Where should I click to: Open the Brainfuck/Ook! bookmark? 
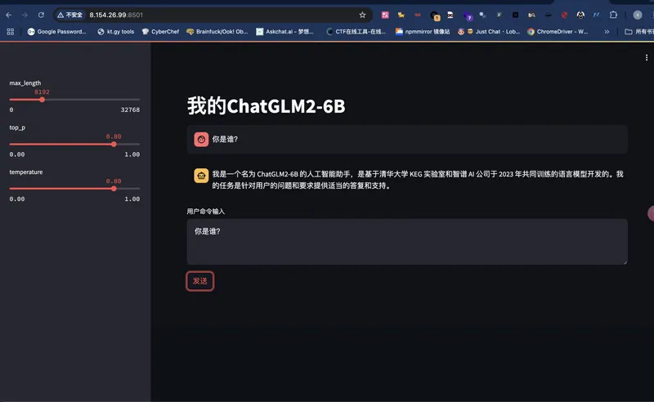217,32
